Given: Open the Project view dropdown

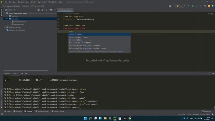Looking at the screenshot, I should (10, 10).
